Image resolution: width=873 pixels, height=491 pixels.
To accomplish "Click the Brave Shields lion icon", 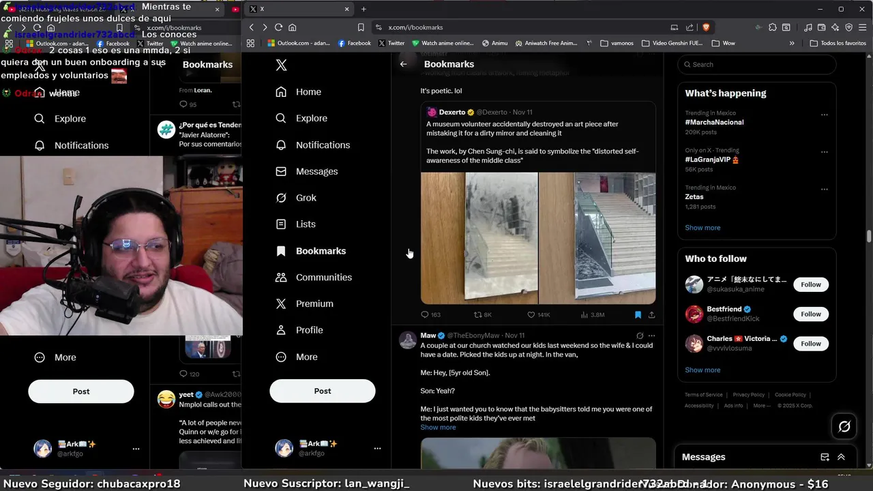I will tap(705, 27).
